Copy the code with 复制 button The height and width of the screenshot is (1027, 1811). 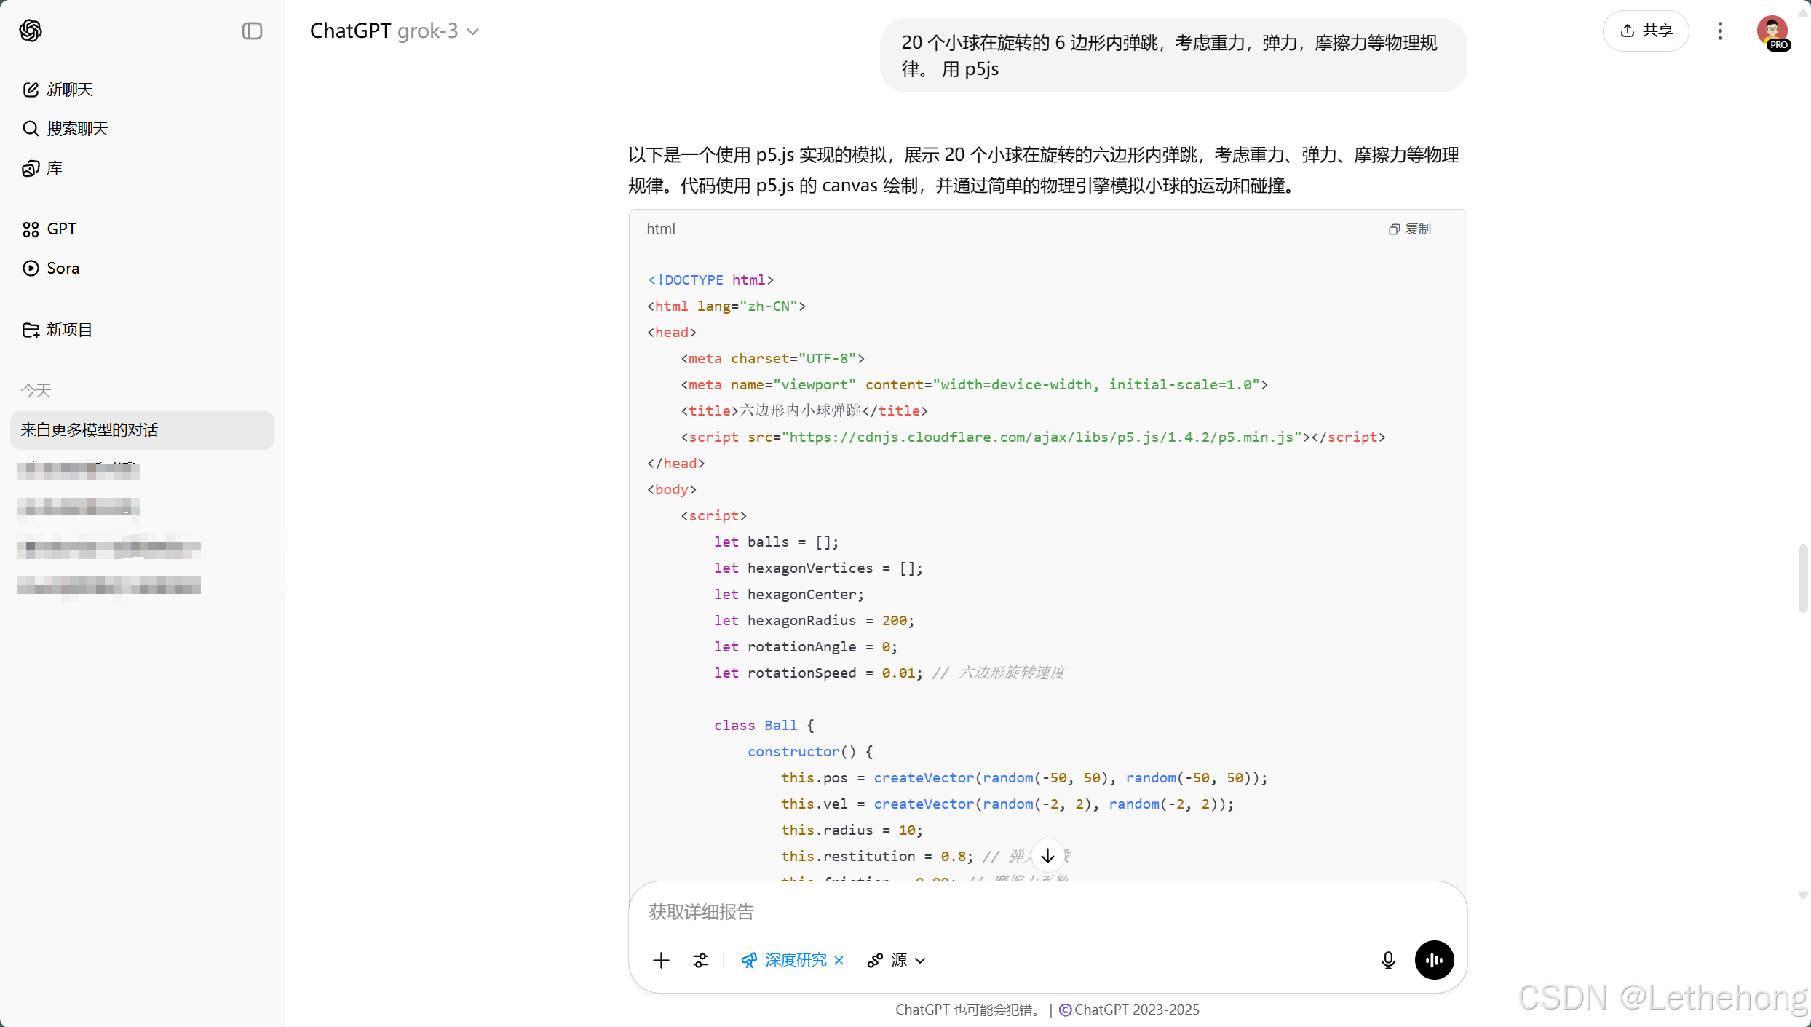tap(1410, 229)
